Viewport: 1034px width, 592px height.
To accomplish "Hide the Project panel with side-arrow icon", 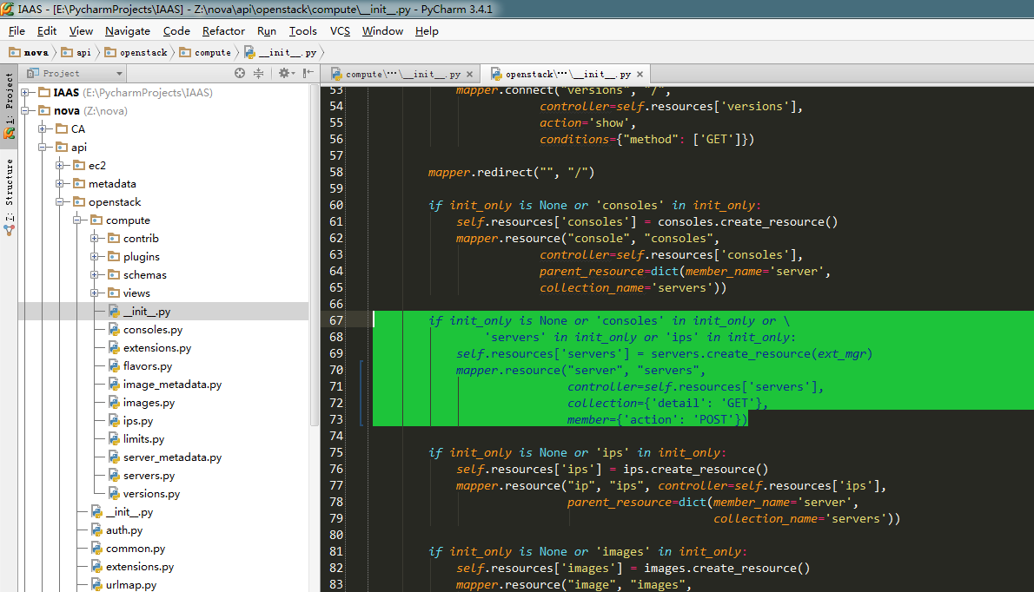I will (308, 73).
